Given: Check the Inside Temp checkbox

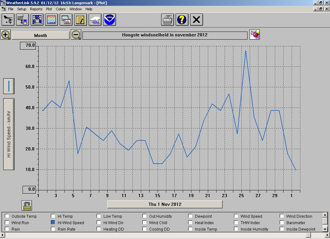Looking at the screenshot, I should coord(190,229).
